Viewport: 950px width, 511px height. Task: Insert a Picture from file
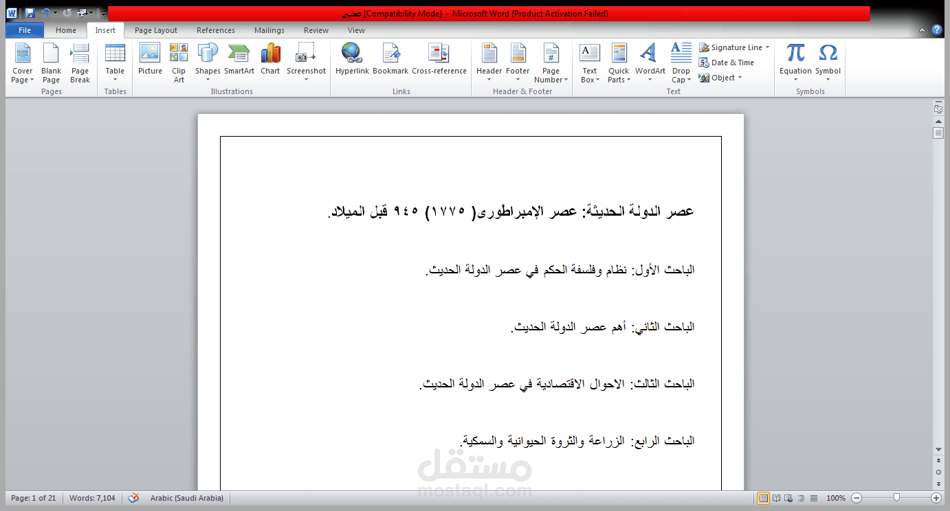(150, 59)
